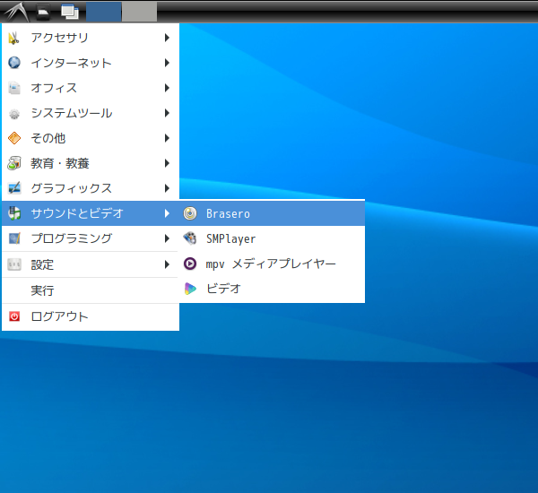Open the プログラミング menu category
Viewport: 538px width, 493px height.
(x=91, y=238)
